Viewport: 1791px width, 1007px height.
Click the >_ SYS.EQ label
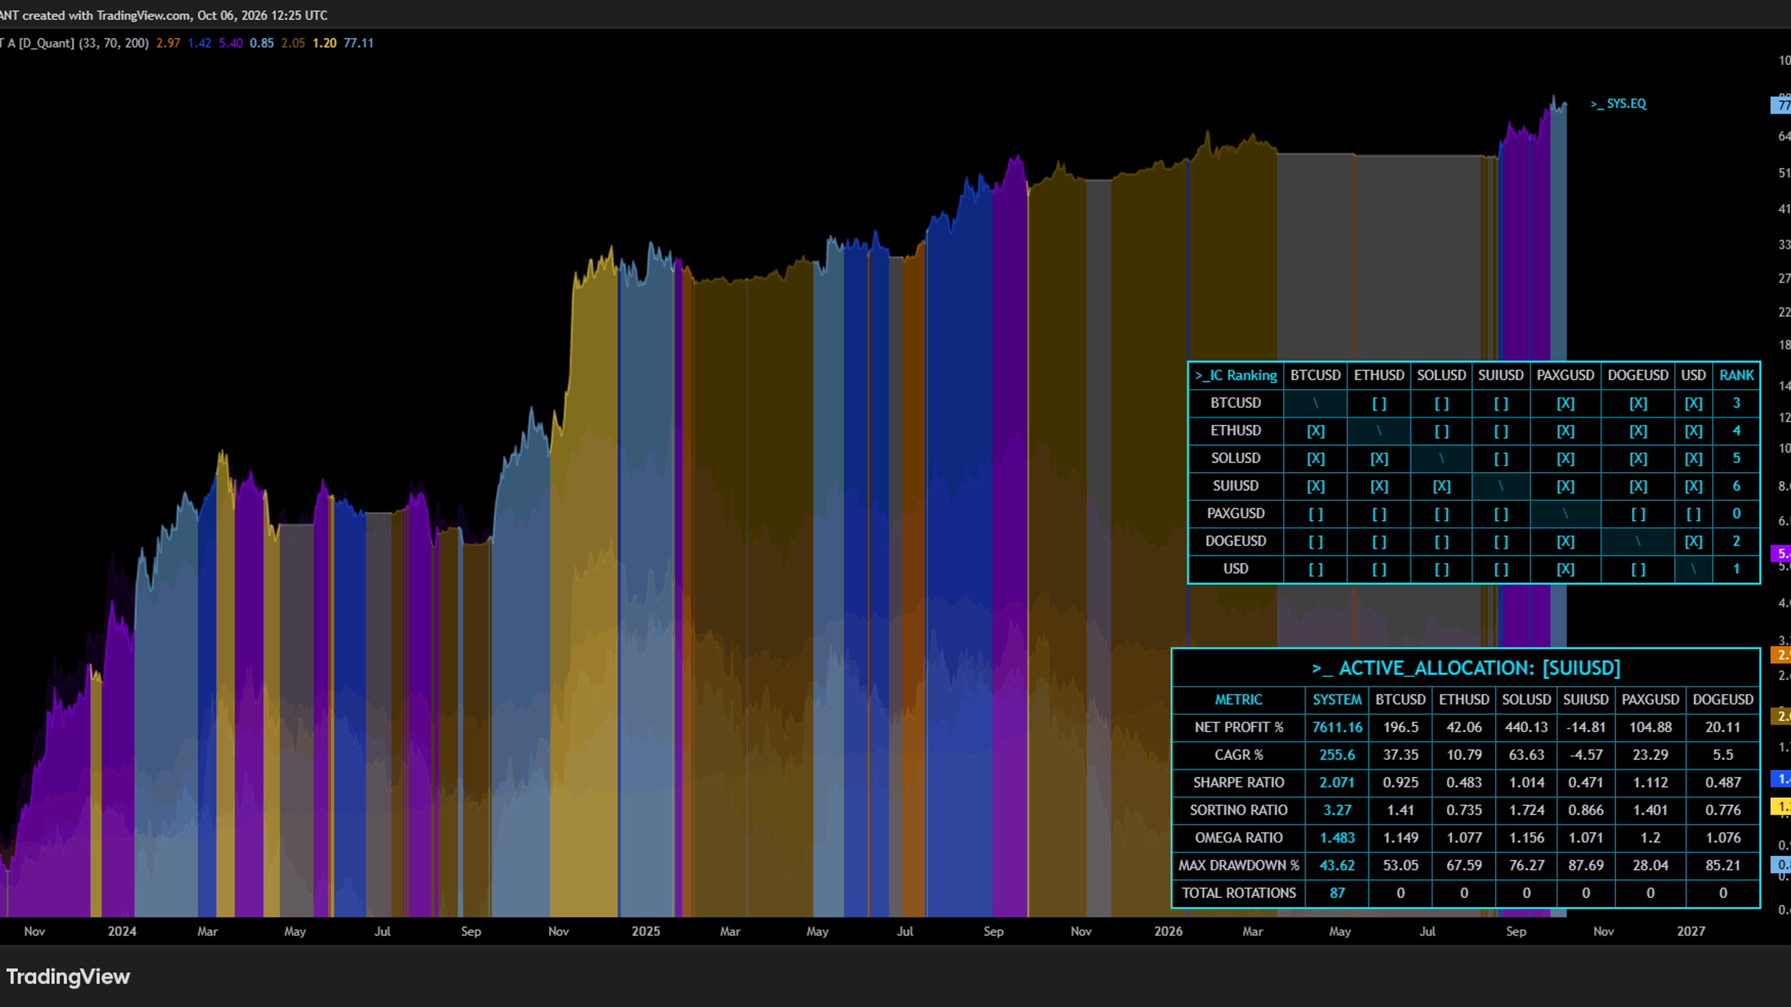(1618, 103)
